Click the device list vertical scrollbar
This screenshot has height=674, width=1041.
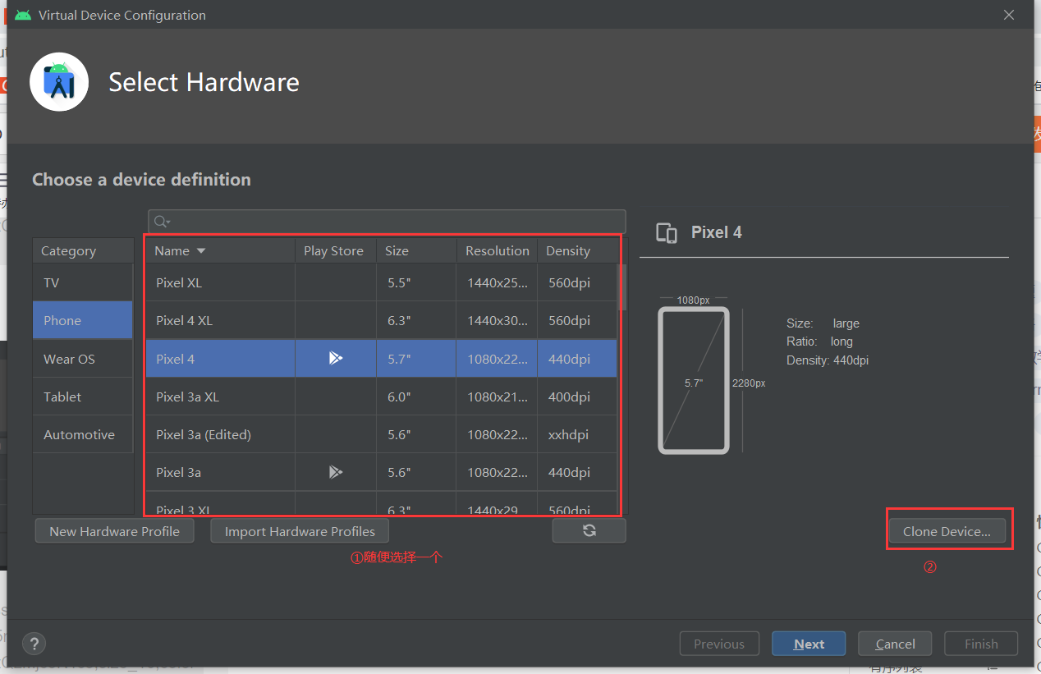click(x=622, y=287)
